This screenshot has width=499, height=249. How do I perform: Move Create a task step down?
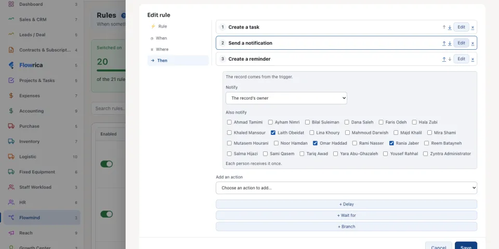click(x=450, y=27)
